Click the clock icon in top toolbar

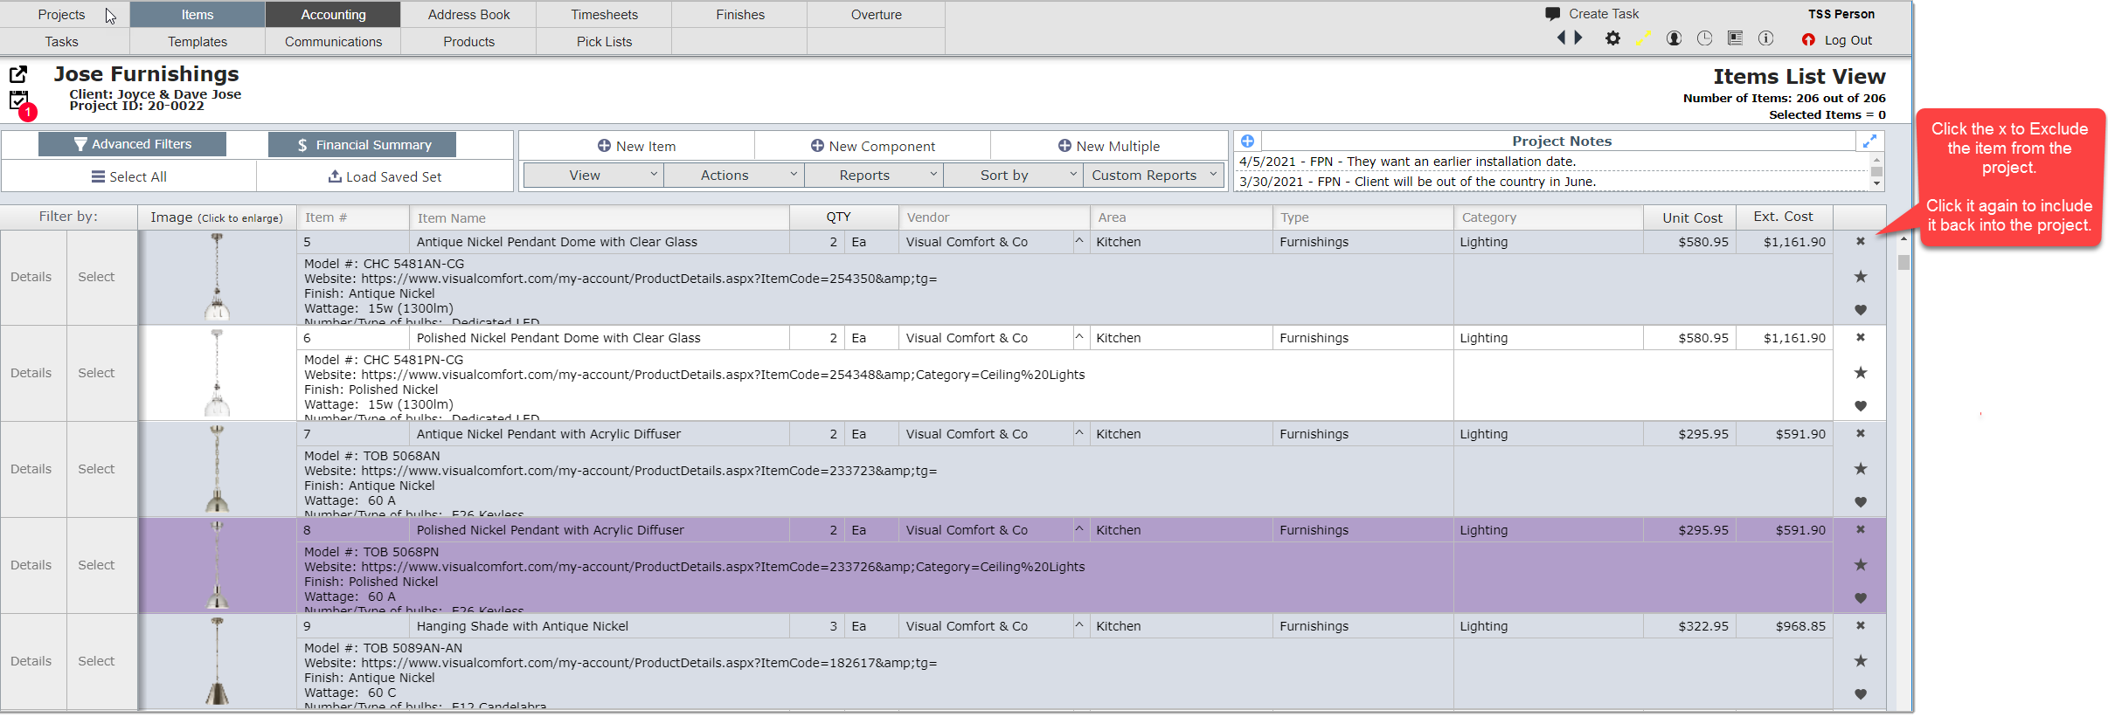point(1704,38)
